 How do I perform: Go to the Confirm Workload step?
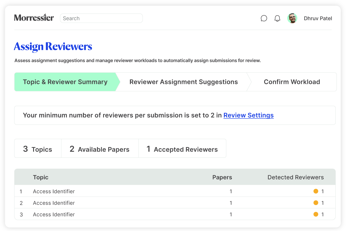pyautogui.click(x=292, y=82)
